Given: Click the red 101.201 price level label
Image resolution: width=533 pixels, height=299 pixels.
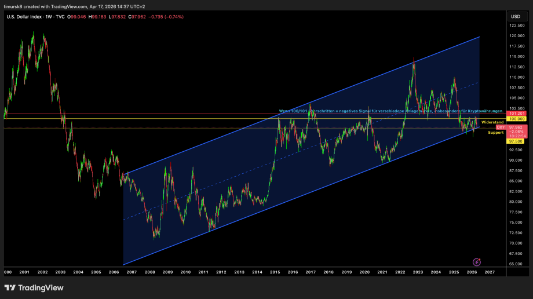Looking at the screenshot, I should pos(516,114).
